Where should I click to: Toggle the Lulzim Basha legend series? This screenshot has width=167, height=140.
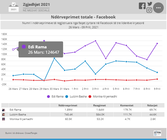tap(76, 96)
